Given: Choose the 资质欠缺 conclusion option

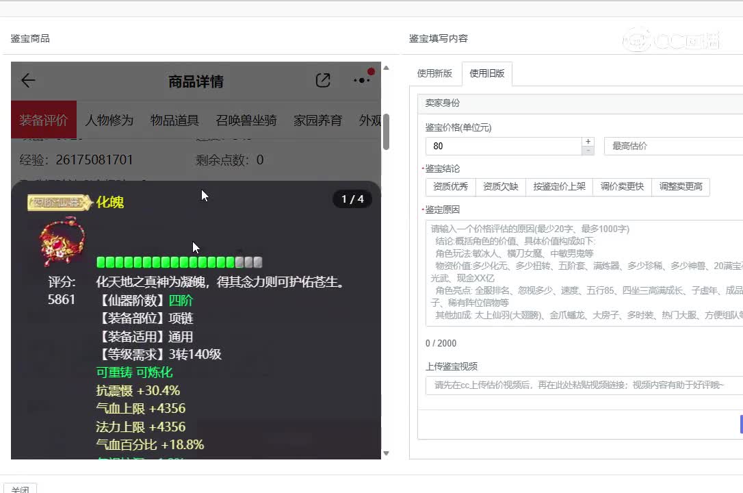Looking at the screenshot, I should point(501,187).
